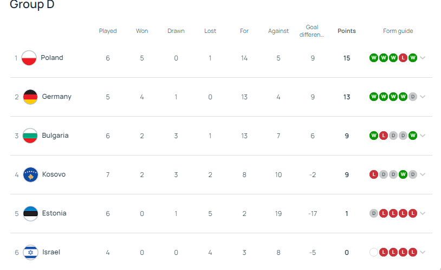Click the Form guide column header
The width and height of the screenshot is (441, 270).
398,31
